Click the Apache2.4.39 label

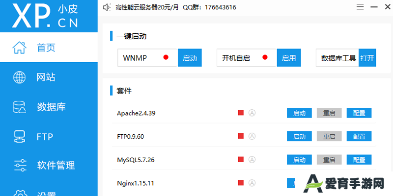[x=136, y=113]
